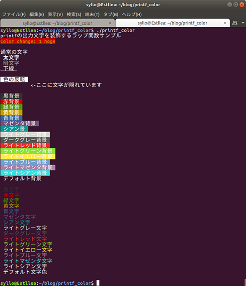Click the デフォルト文字色 text
Image resolution: width=246 pixels, height=286 pixels.
tap(25, 272)
